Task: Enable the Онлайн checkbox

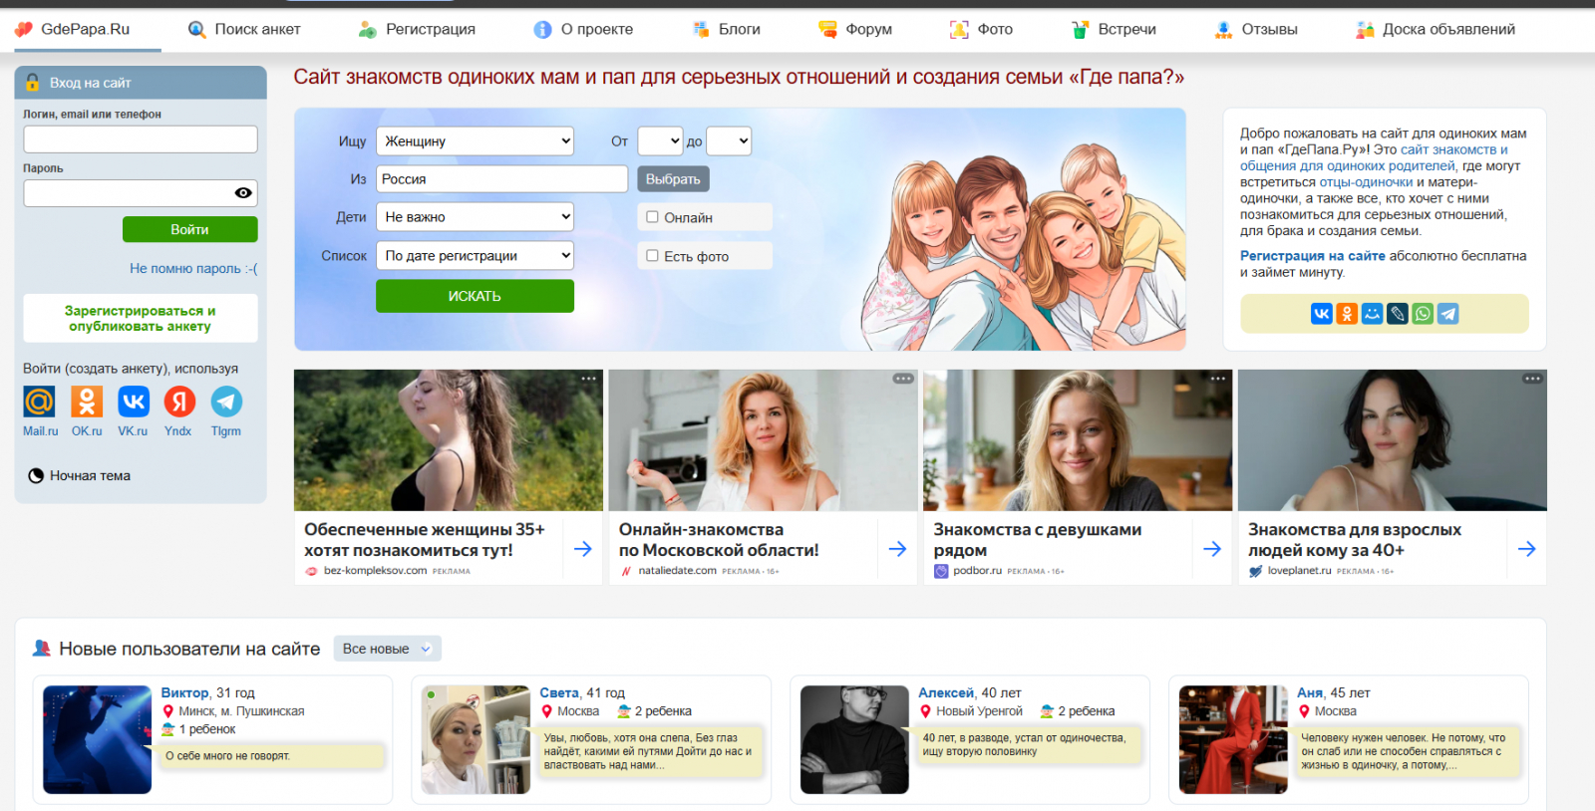Action: coord(652,217)
